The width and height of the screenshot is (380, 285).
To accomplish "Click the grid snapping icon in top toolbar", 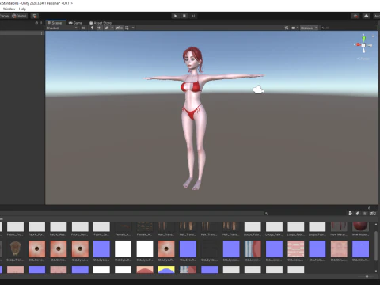I will click(35, 16).
